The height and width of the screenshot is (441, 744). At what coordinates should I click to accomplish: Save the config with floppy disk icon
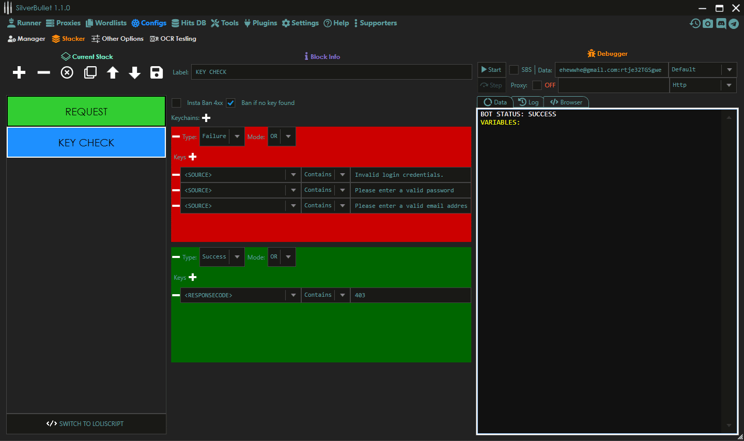[157, 72]
